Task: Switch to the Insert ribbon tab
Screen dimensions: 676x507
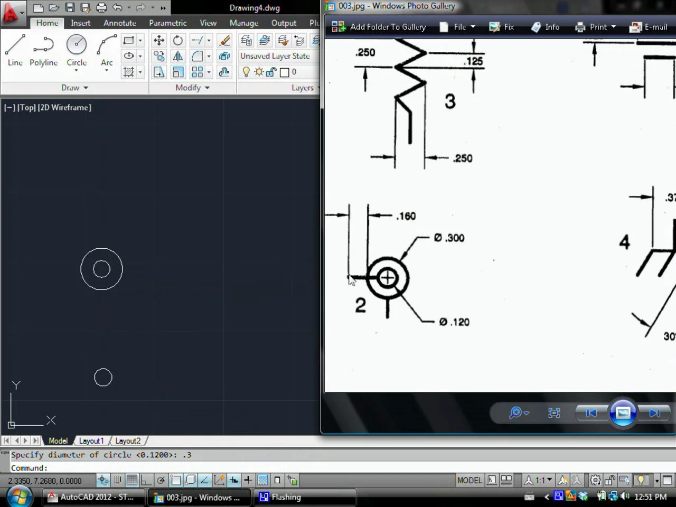Action: point(80,23)
